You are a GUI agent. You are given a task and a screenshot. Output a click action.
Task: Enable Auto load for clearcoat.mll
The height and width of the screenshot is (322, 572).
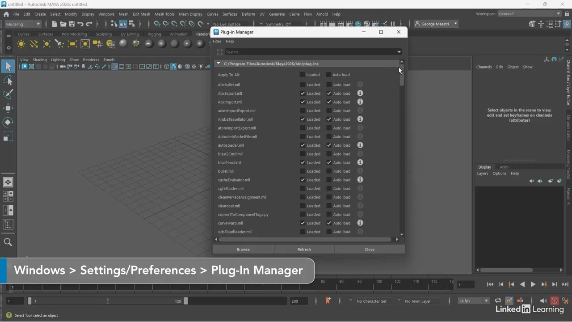[329, 206]
